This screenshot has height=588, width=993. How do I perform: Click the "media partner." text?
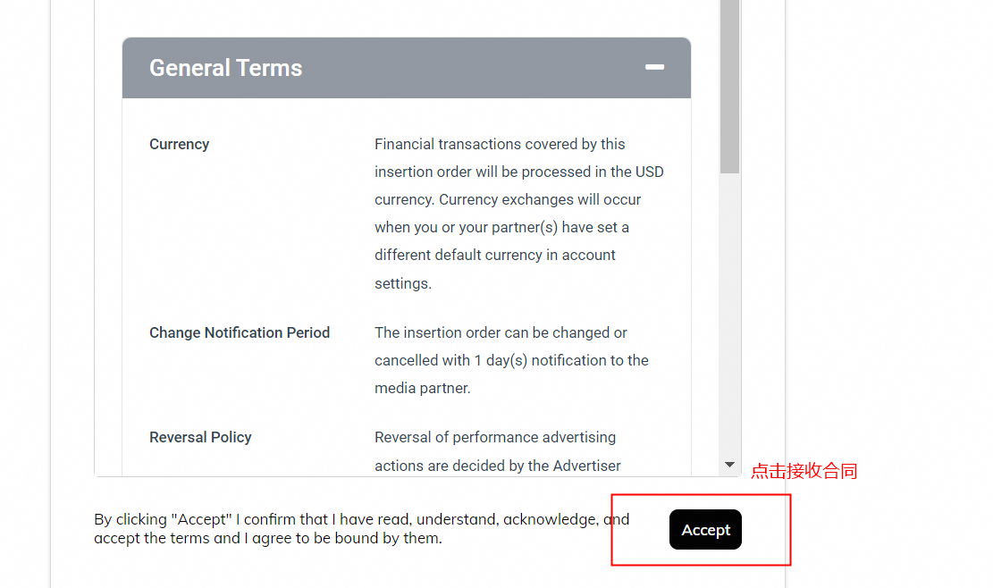pyautogui.click(x=422, y=388)
